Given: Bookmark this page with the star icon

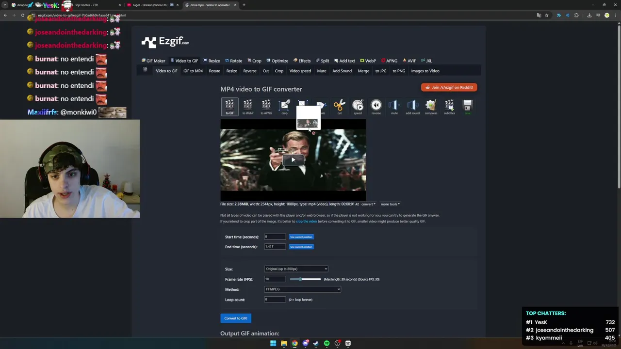Looking at the screenshot, I should pos(547,15).
